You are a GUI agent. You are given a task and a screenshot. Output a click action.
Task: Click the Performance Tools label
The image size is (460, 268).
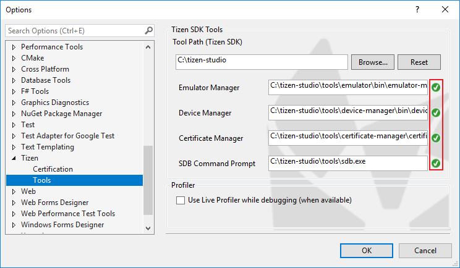tap(52, 47)
